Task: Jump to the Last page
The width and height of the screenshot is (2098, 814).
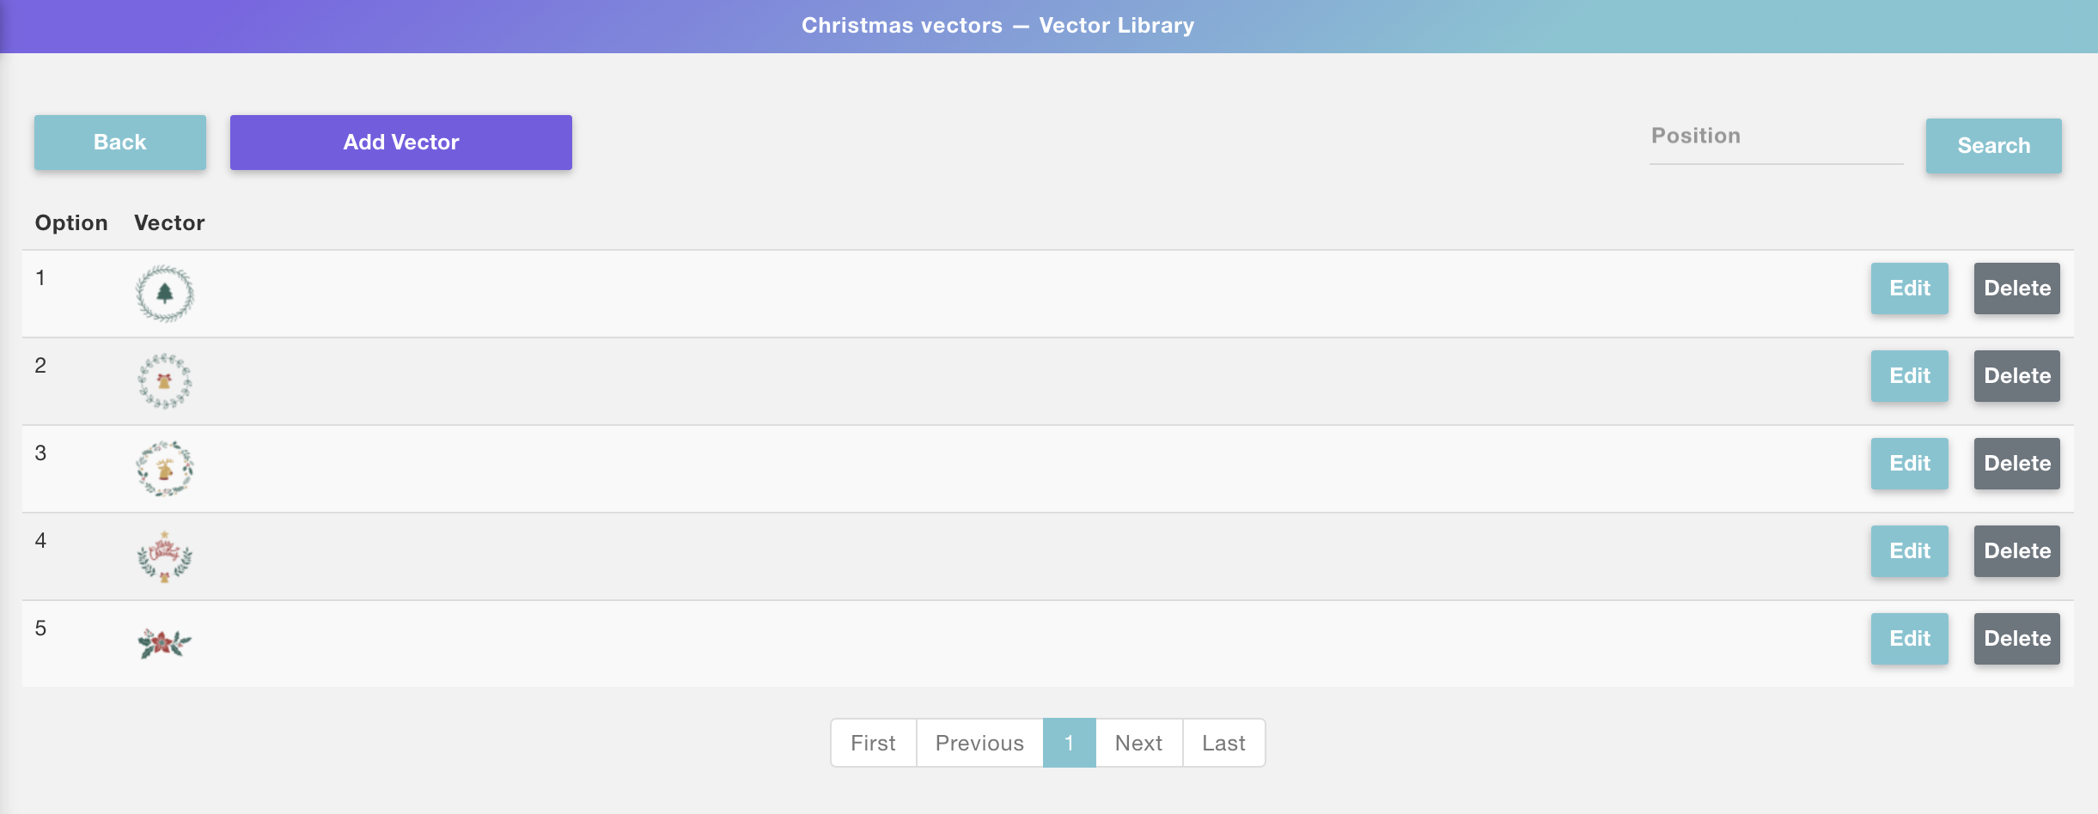Action: pos(1223,743)
